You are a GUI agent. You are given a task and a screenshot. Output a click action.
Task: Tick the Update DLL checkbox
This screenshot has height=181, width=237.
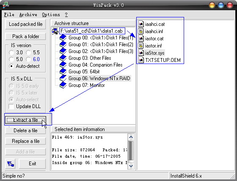pos(11,106)
